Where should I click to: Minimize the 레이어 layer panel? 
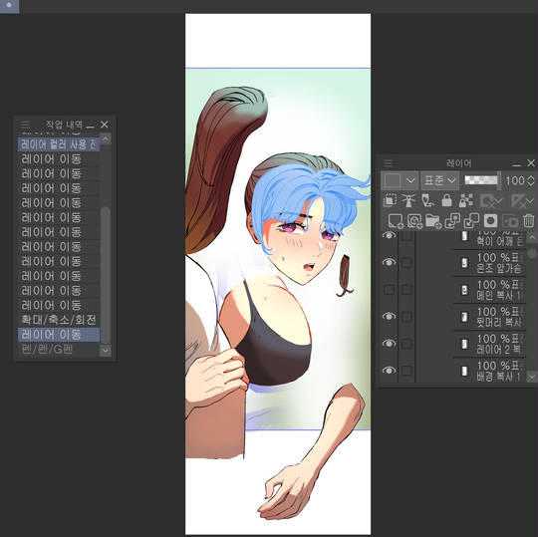click(x=516, y=164)
